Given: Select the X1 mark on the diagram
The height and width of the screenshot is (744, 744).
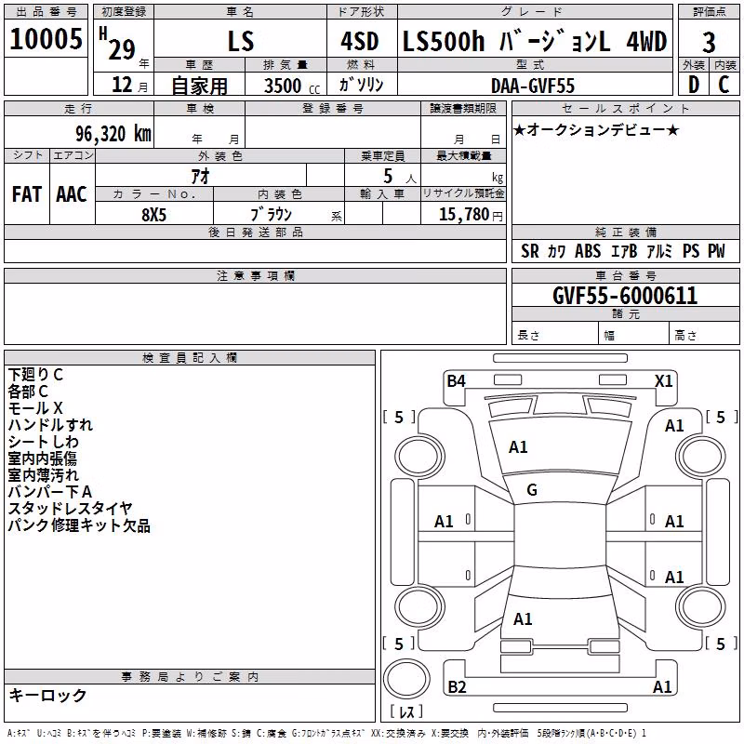Looking at the screenshot, I should 663,381.
